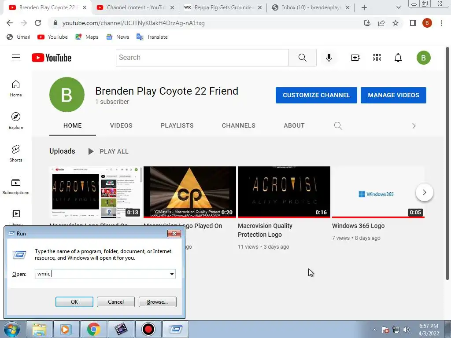The height and width of the screenshot is (338, 451).
Task: Select the HOME channel tab
Action: (x=73, y=125)
